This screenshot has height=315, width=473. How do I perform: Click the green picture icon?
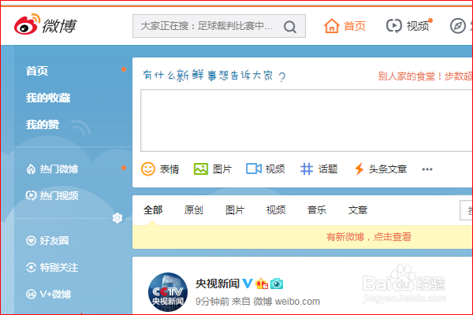pos(200,169)
